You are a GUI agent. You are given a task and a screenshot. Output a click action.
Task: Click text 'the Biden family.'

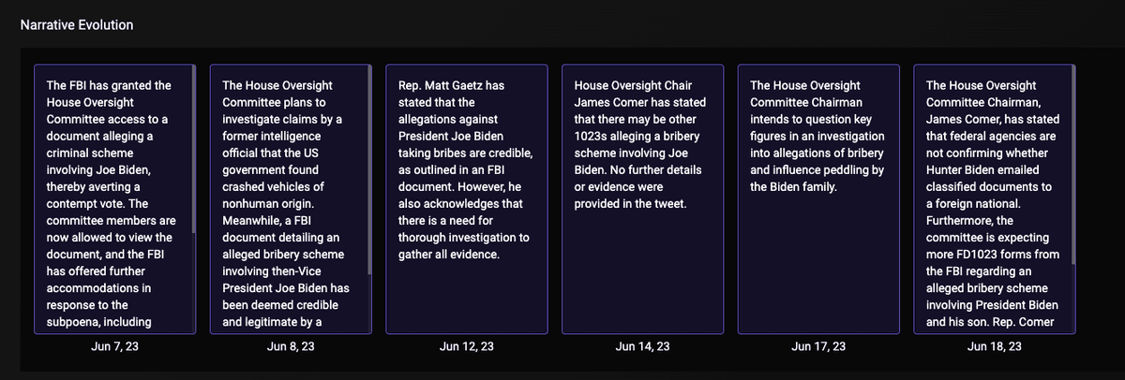pos(794,187)
